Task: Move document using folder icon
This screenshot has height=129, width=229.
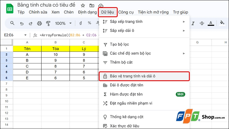Action: click(92, 5)
